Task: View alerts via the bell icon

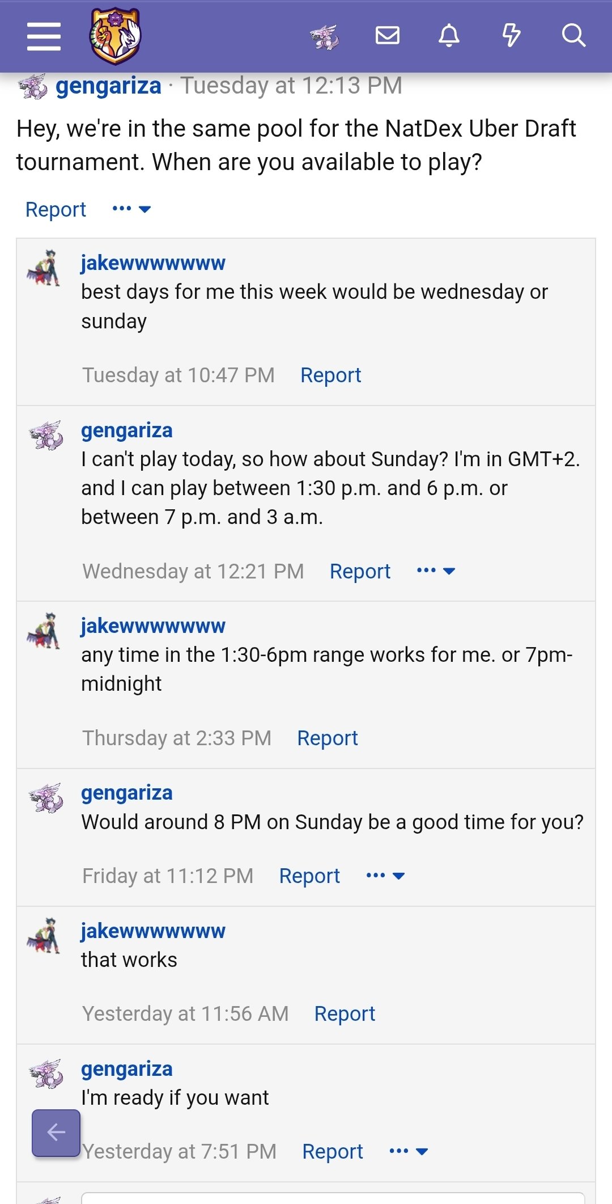Action: coord(449,36)
